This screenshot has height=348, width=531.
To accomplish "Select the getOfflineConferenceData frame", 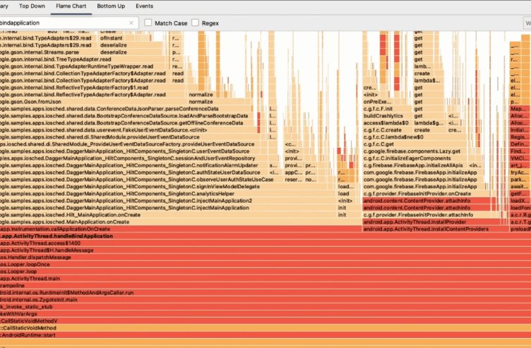I will 129,123.
